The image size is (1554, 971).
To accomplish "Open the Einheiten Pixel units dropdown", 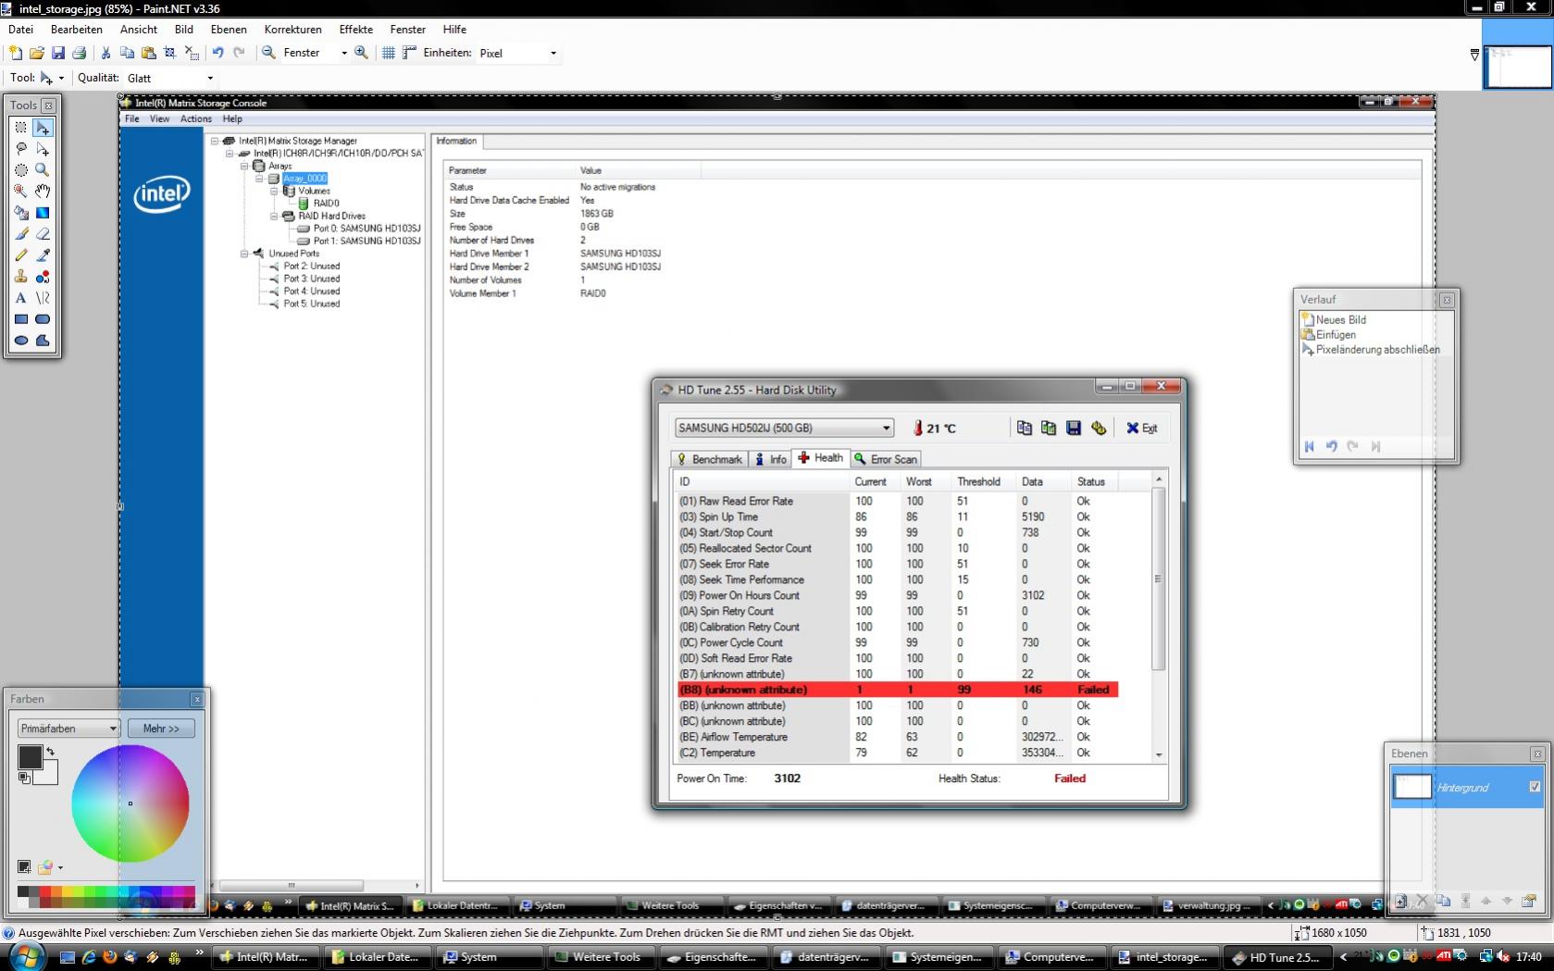I will (553, 53).
